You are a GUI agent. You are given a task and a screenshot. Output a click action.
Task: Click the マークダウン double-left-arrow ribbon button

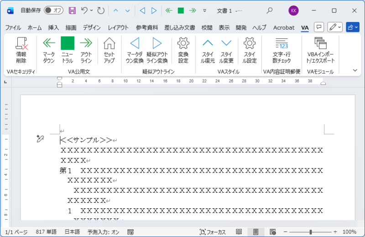[49, 50]
